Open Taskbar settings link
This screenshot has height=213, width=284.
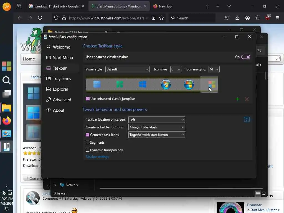click(x=97, y=157)
